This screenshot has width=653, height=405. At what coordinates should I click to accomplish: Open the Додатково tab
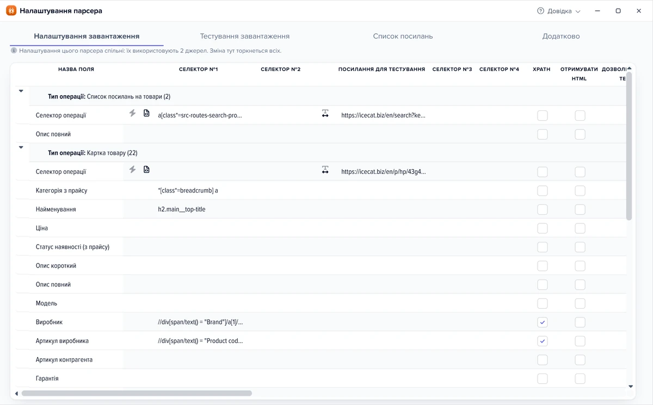click(x=561, y=36)
